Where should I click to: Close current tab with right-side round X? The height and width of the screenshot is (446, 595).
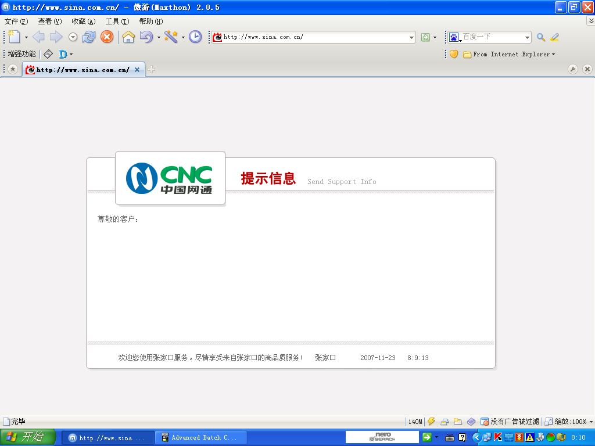[x=587, y=69]
